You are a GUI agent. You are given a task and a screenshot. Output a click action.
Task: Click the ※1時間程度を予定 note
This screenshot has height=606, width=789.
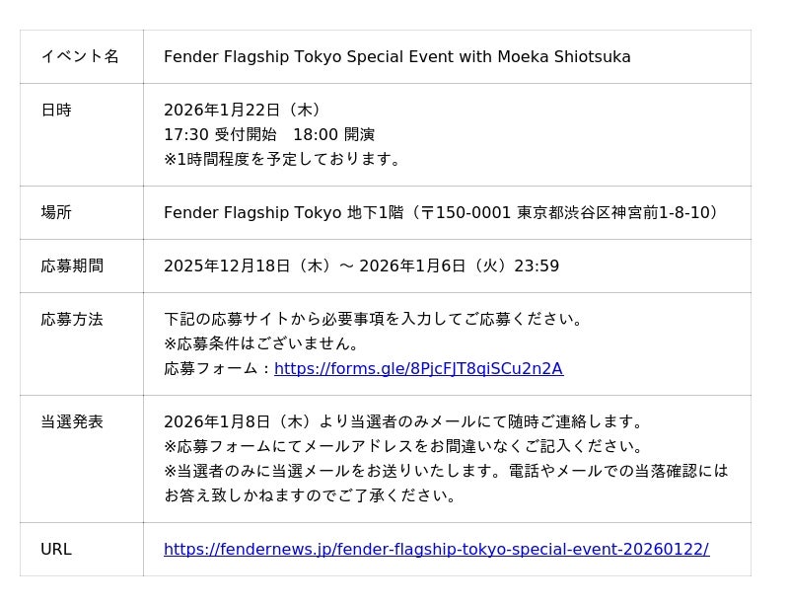pos(285,159)
